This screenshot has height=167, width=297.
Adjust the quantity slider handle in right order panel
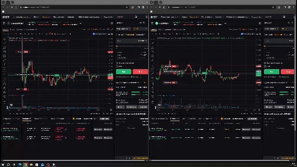coord(265,46)
